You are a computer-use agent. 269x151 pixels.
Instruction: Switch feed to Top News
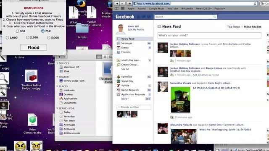234,27
